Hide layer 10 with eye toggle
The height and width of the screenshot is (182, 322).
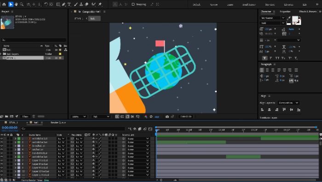[2, 171]
